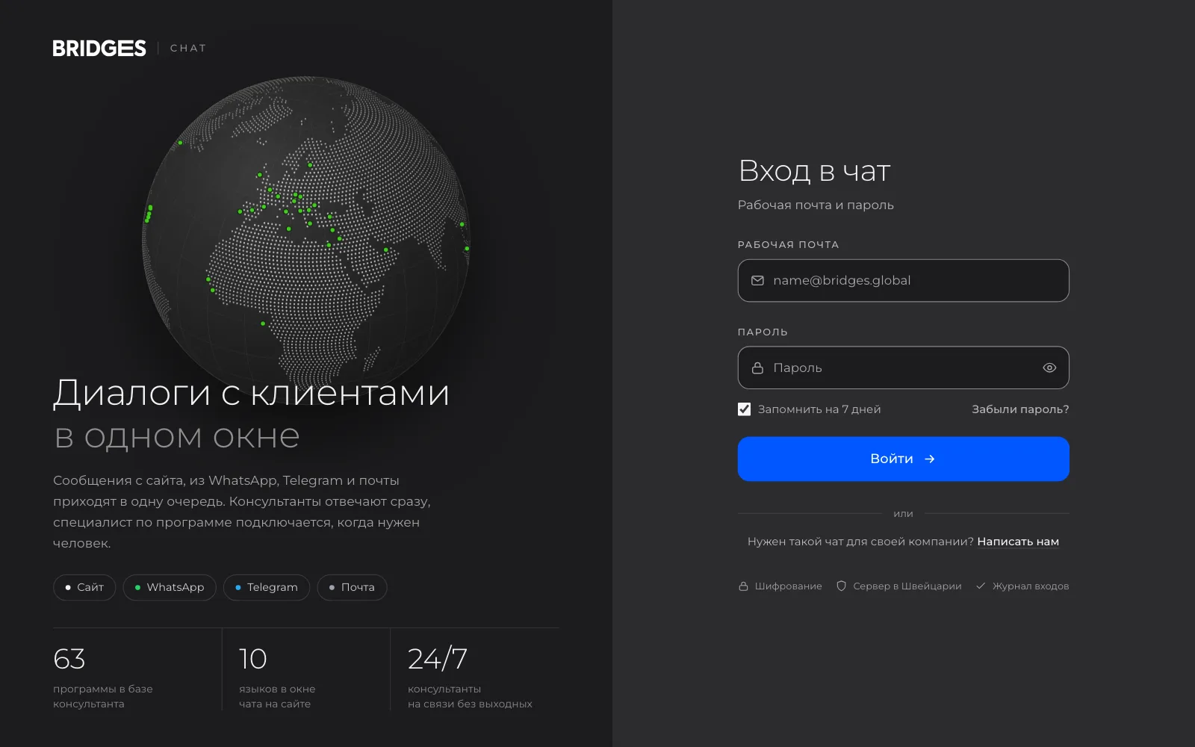Click the BRIDGES logo
Screen dimensions: 1195x747
coord(99,49)
